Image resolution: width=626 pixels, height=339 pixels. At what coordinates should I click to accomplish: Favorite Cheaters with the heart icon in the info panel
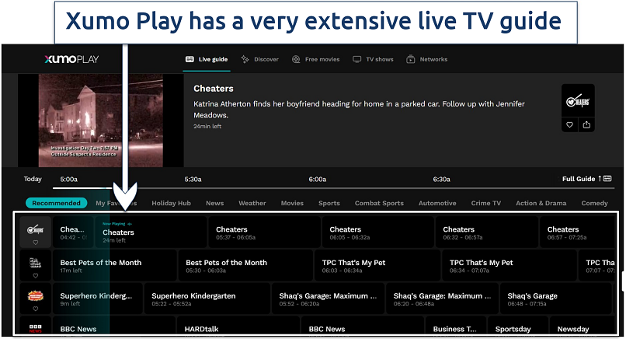(x=569, y=124)
